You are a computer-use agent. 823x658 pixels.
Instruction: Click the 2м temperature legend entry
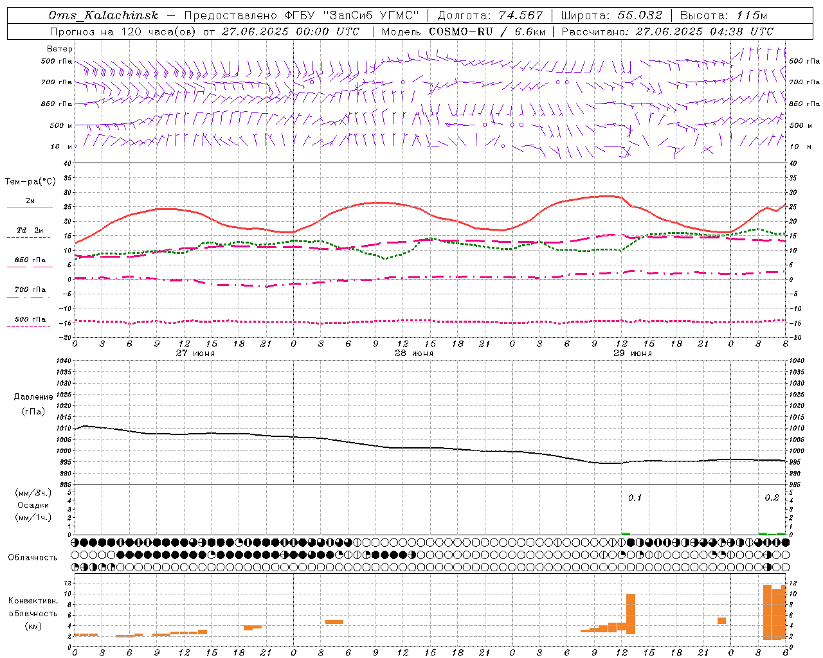pyautogui.click(x=30, y=200)
